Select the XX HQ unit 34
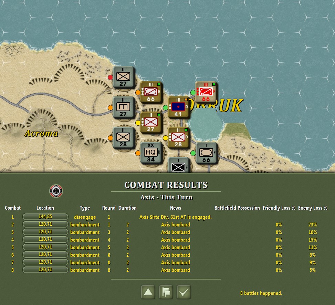The height and width of the screenshot is (305, 335). click(151, 153)
